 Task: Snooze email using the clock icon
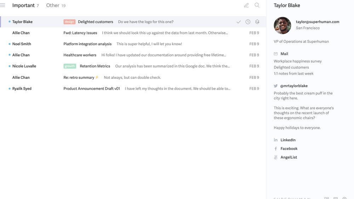click(x=248, y=22)
